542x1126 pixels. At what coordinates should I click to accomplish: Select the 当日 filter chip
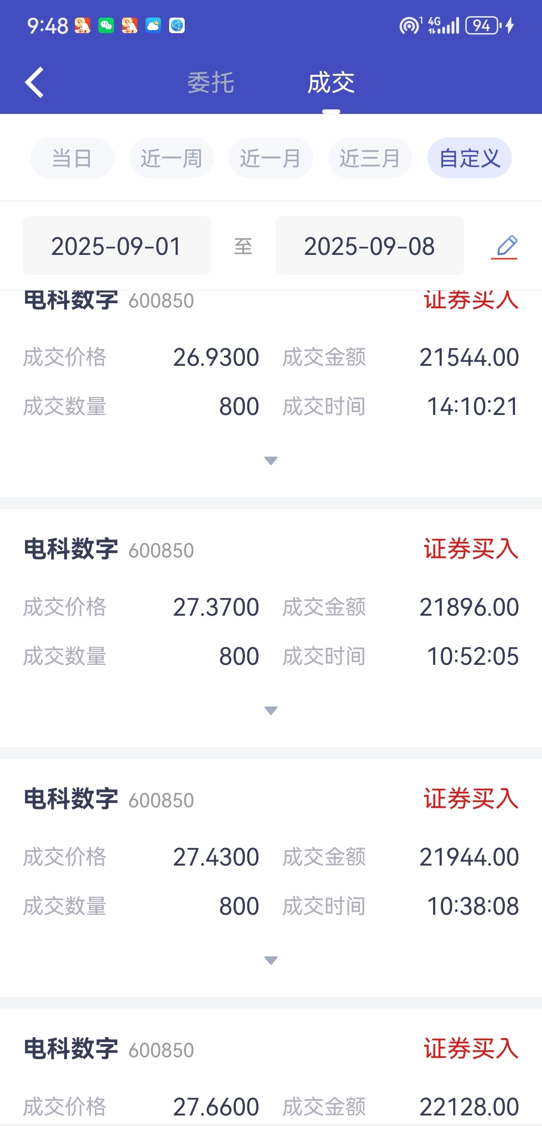[x=72, y=158]
